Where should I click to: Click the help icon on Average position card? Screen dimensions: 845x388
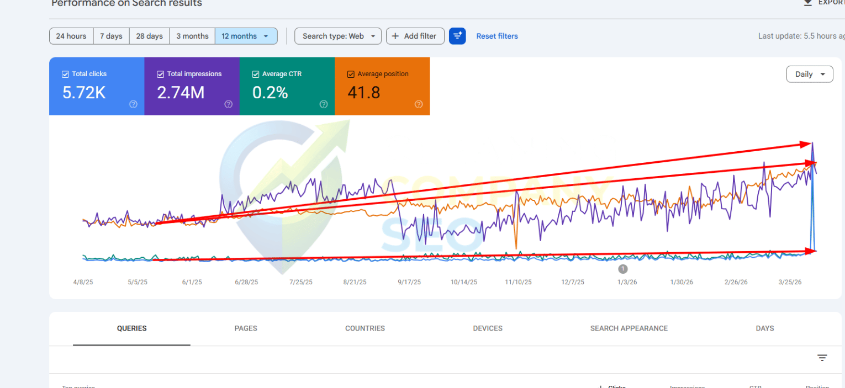pyautogui.click(x=419, y=104)
